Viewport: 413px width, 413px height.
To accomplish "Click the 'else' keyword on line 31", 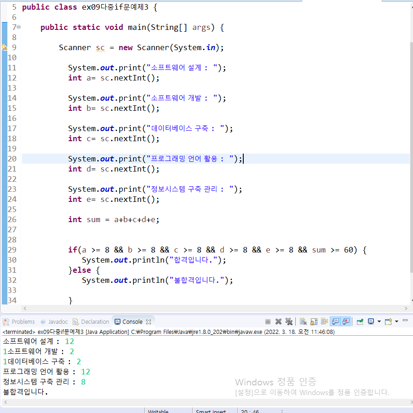I will tap(82, 270).
